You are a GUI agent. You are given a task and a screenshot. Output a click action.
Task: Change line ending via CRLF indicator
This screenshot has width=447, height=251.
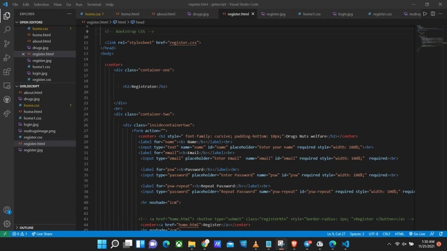[387, 234]
